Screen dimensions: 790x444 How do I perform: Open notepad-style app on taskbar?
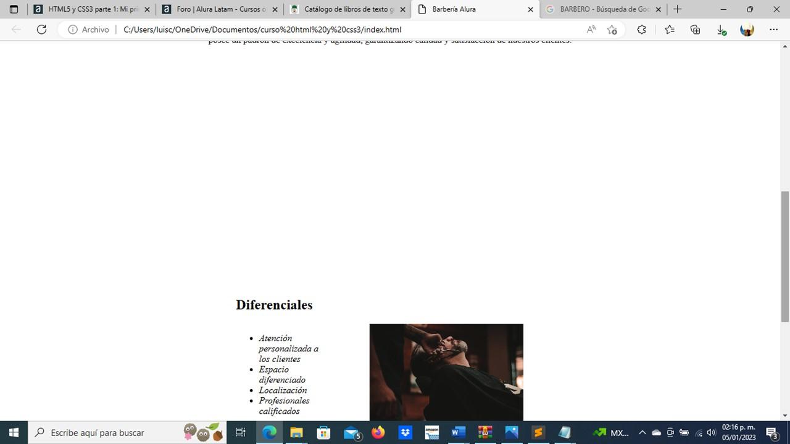(565, 432)
